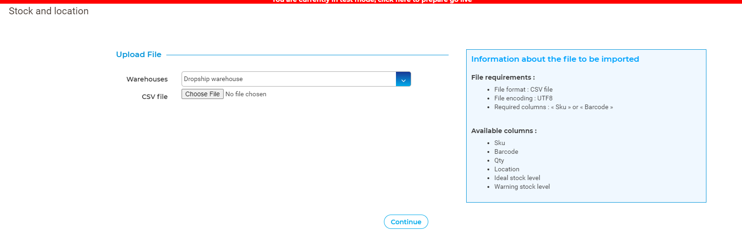The height and width of the screenshot is (233, 742).
Task: Click the File encoding UTF8 line
Action: 523,99
